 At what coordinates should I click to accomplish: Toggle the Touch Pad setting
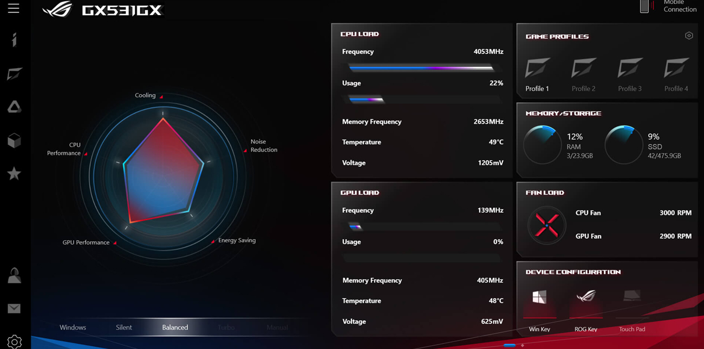click(x=632, y=295)
